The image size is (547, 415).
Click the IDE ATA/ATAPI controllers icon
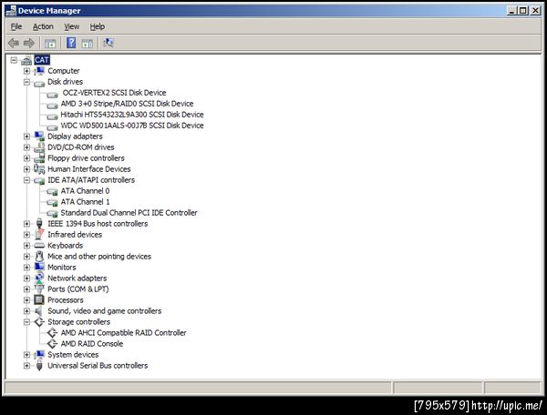(x=39, y=180)
